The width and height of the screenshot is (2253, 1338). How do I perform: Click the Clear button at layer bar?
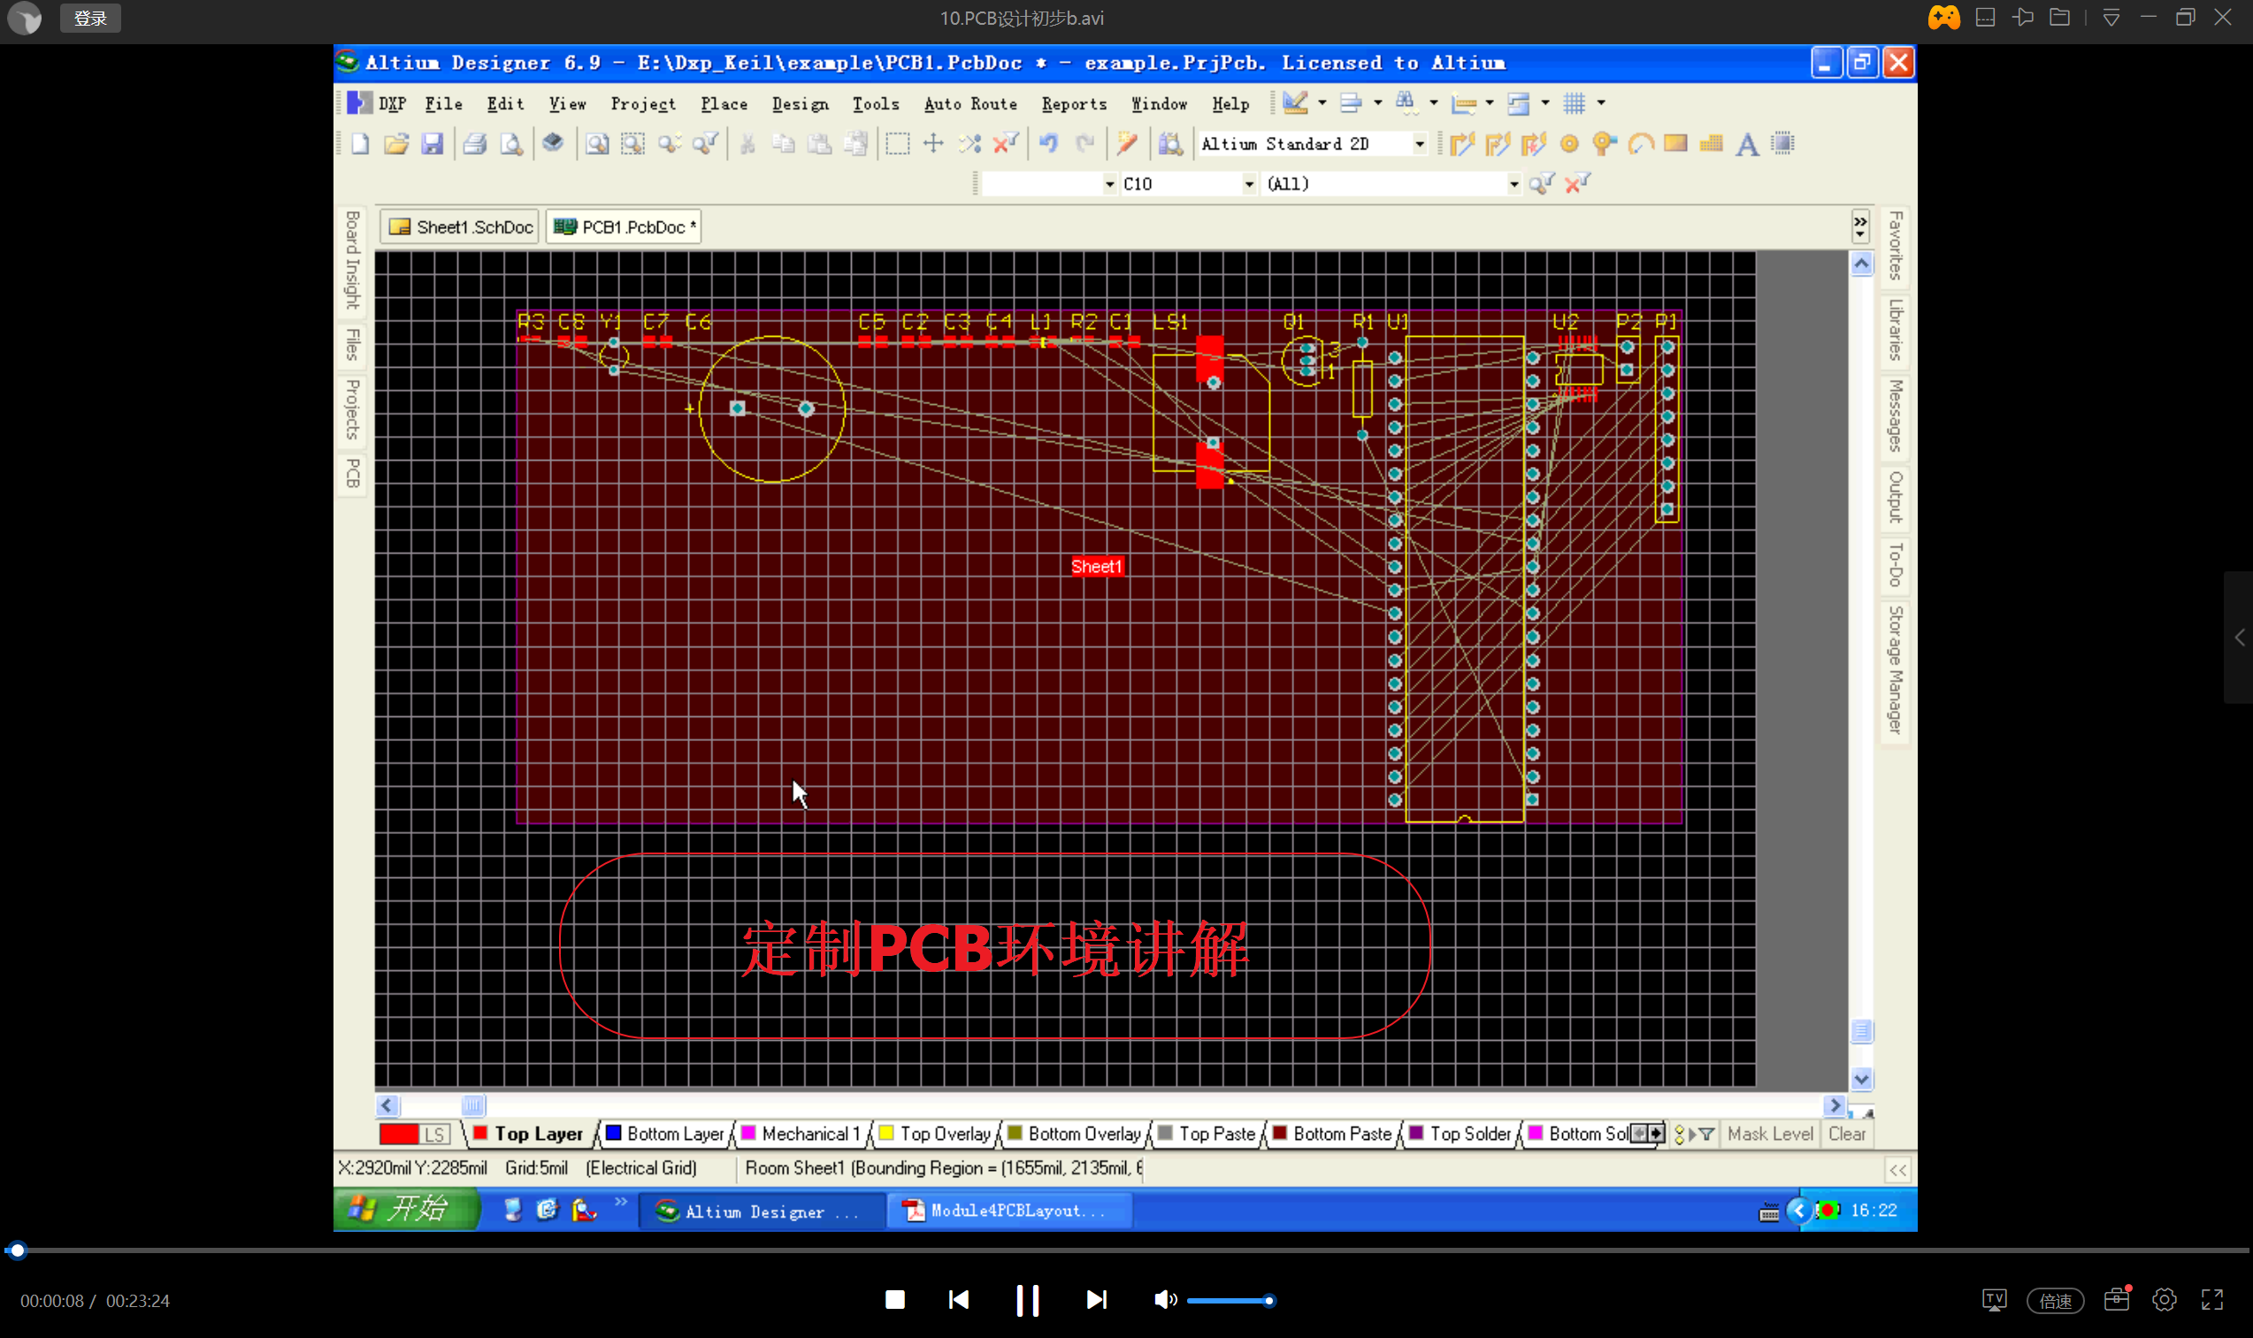(x=1846, y=1134)
